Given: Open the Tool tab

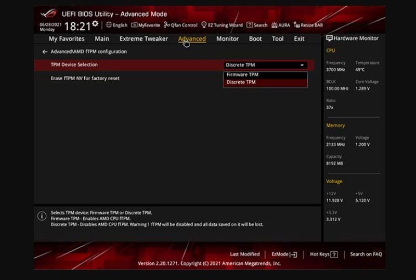Looking at the screenshot, I should 278,39.
